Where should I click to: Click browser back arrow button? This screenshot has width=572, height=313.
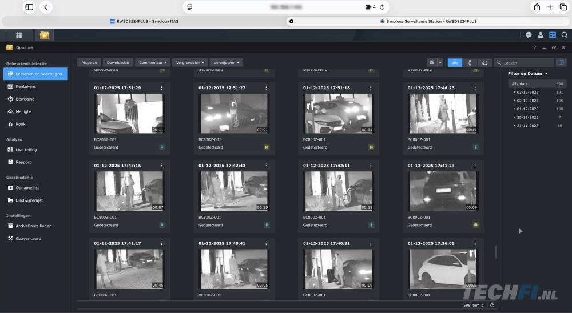[46, 7]
